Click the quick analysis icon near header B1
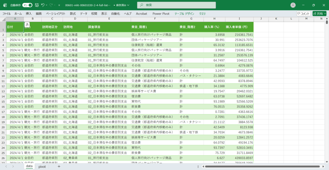 tap(27, 25)
